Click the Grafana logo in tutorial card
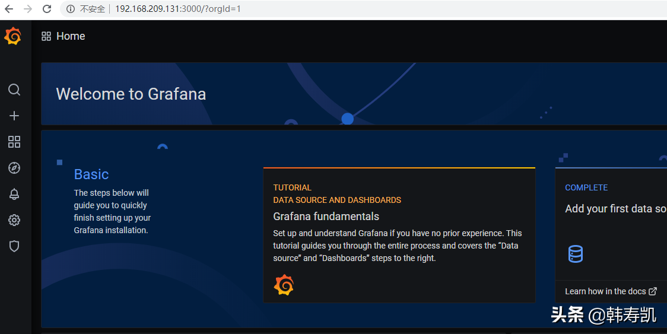The width and height of the screenshot is (667, 334). point(284,285)
